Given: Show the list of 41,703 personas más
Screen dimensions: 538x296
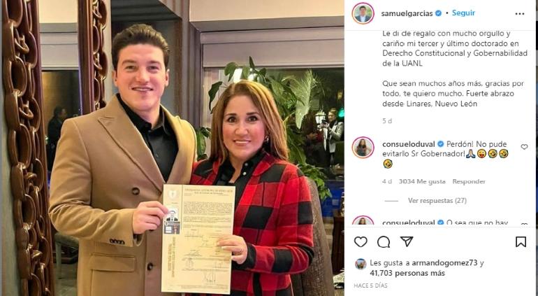Looking at the screenshot, I should pos(407,274).
